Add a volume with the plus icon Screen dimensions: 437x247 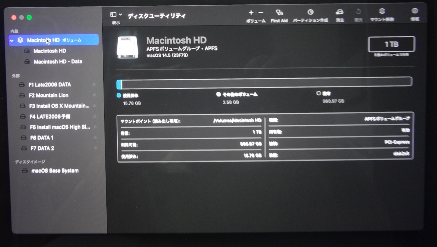tap(251, 13)
